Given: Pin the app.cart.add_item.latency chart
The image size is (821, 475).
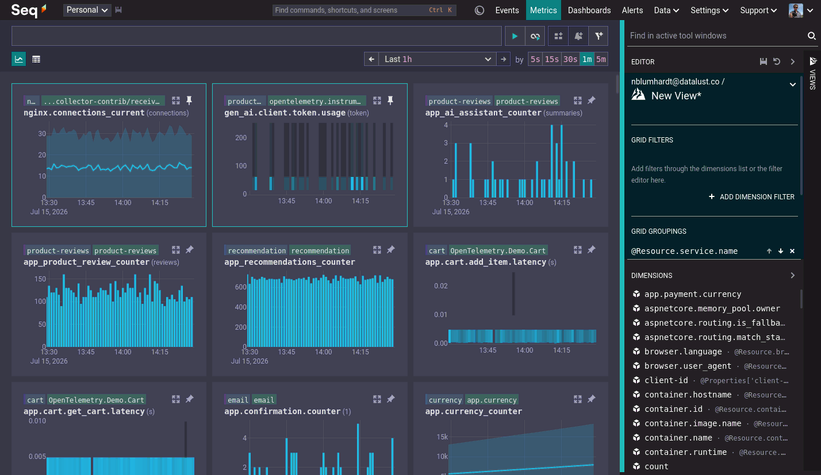Looking at the screenshot, I should 591,250.
